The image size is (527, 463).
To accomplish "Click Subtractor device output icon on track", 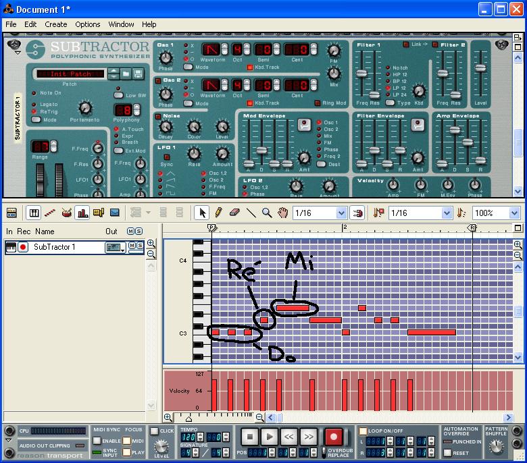I will coord(116,248).
